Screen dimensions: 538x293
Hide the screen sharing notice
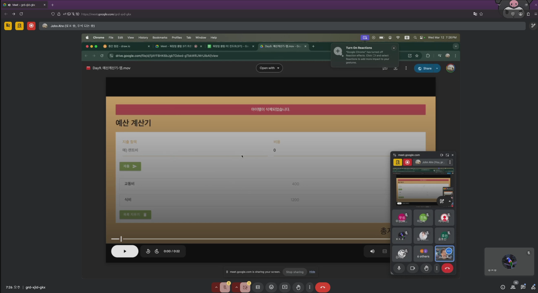(x=312, y=272)
